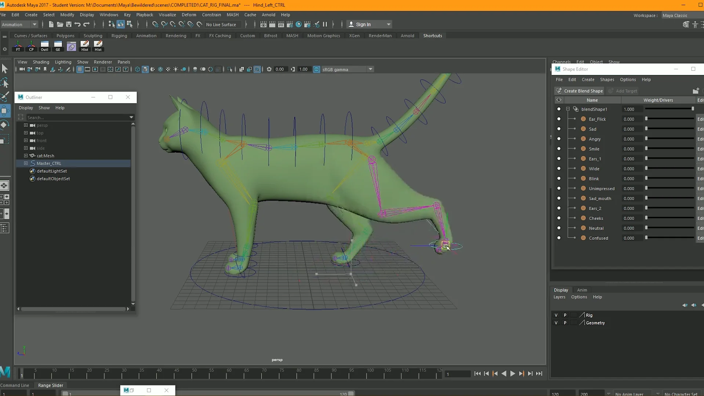Open the Sign In dropdown
The width and height of the screenshot is (704, 396).
click(x=369, y=25)
